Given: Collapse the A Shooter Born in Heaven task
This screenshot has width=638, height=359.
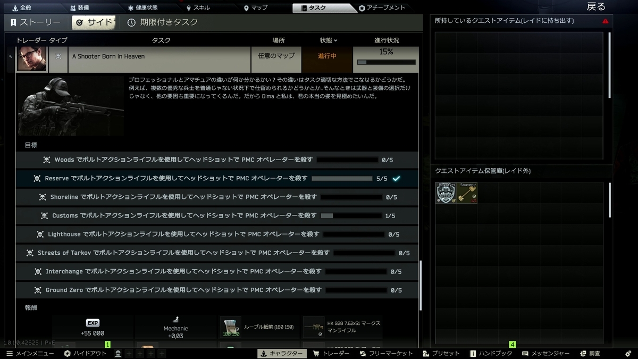Looking at the screenshot, I should tap(159, 56).
